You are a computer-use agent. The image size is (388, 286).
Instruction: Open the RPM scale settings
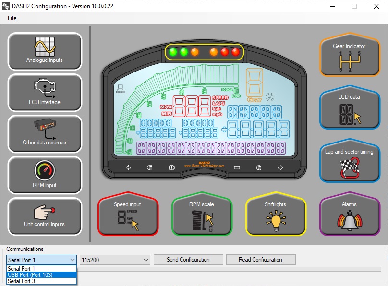pos(202,216)
